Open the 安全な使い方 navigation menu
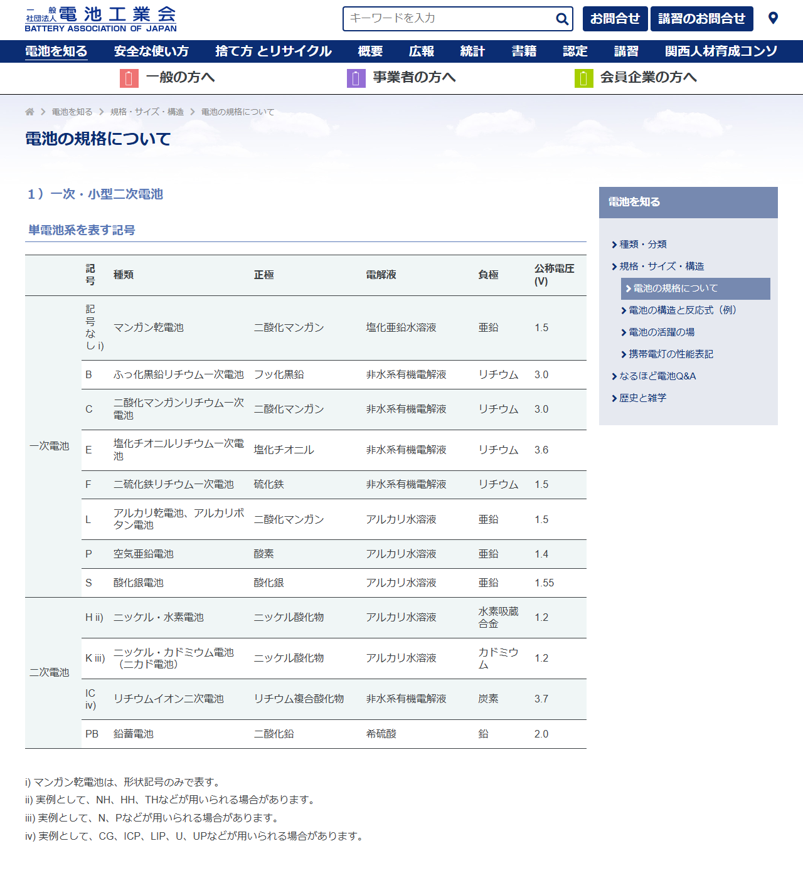803x878 pixels. [x=151, y=51]
